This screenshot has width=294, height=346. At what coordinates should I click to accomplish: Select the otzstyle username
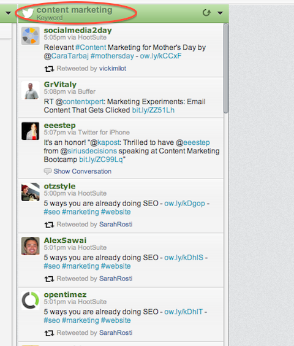tap(59, 186)
